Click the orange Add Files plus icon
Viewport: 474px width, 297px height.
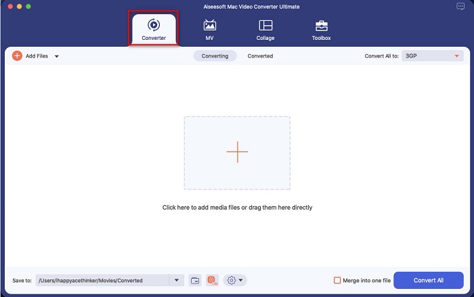click(17, 56)
